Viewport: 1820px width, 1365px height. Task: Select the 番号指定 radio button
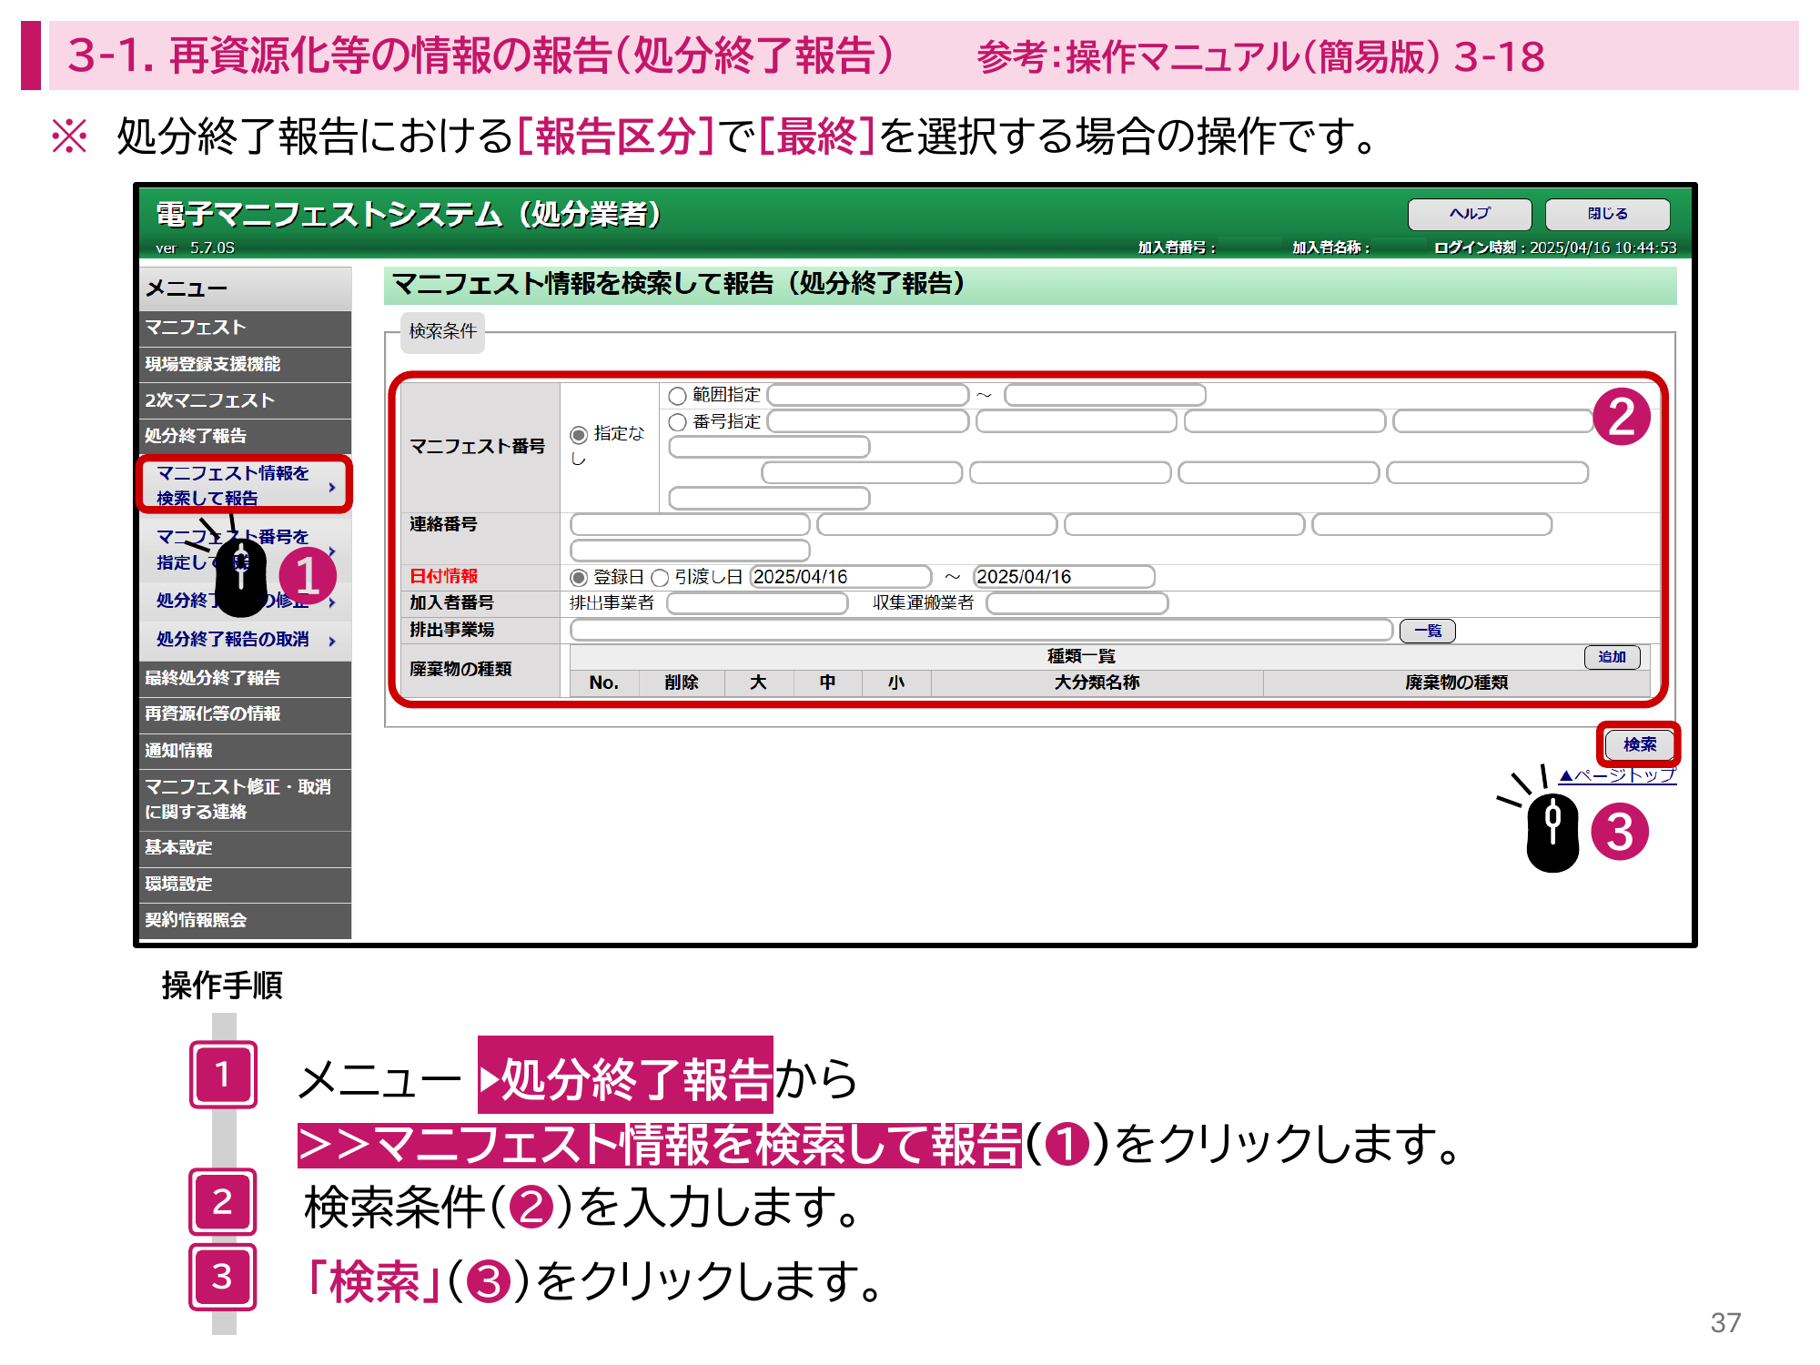point(677,422)
